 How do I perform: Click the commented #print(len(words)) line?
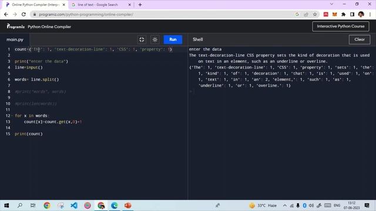coord(36,104)
